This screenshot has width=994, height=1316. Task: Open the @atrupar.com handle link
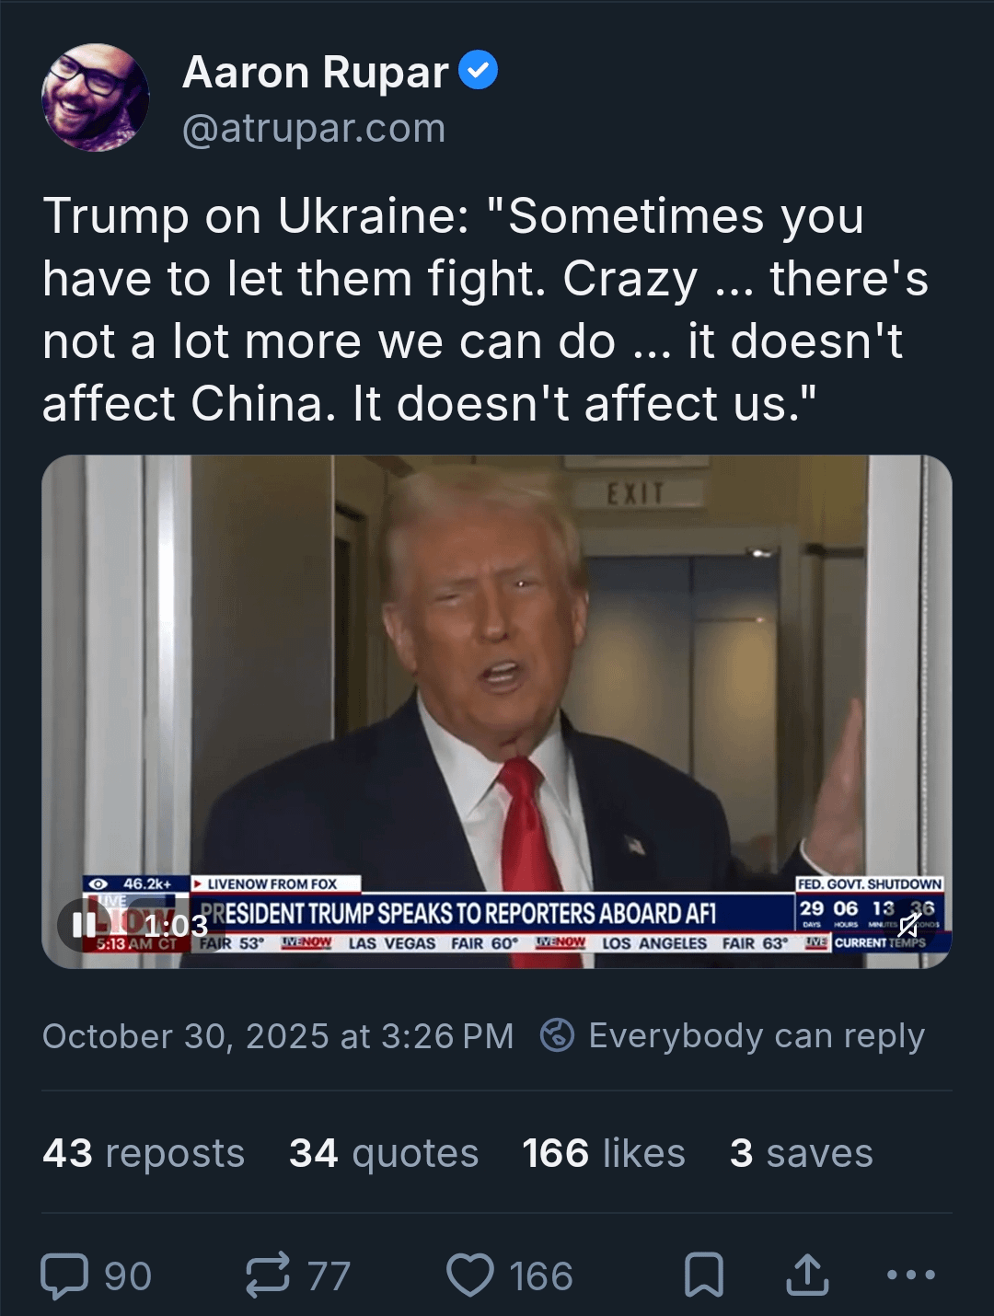click(x=314, y=129)
